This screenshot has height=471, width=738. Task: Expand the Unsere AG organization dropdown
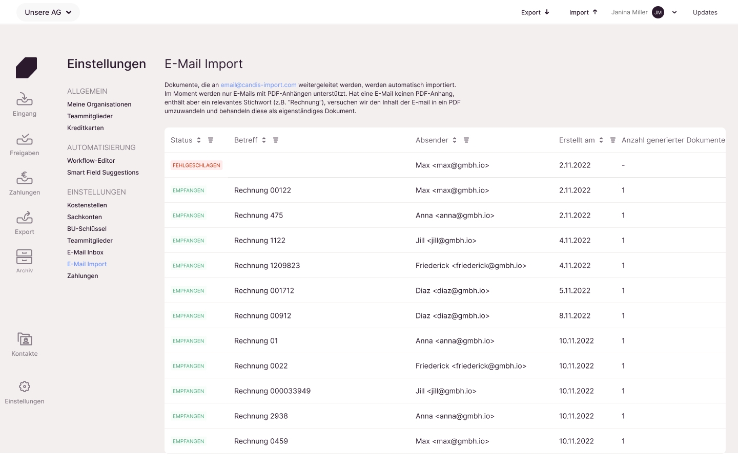click(x=48, y=12)
